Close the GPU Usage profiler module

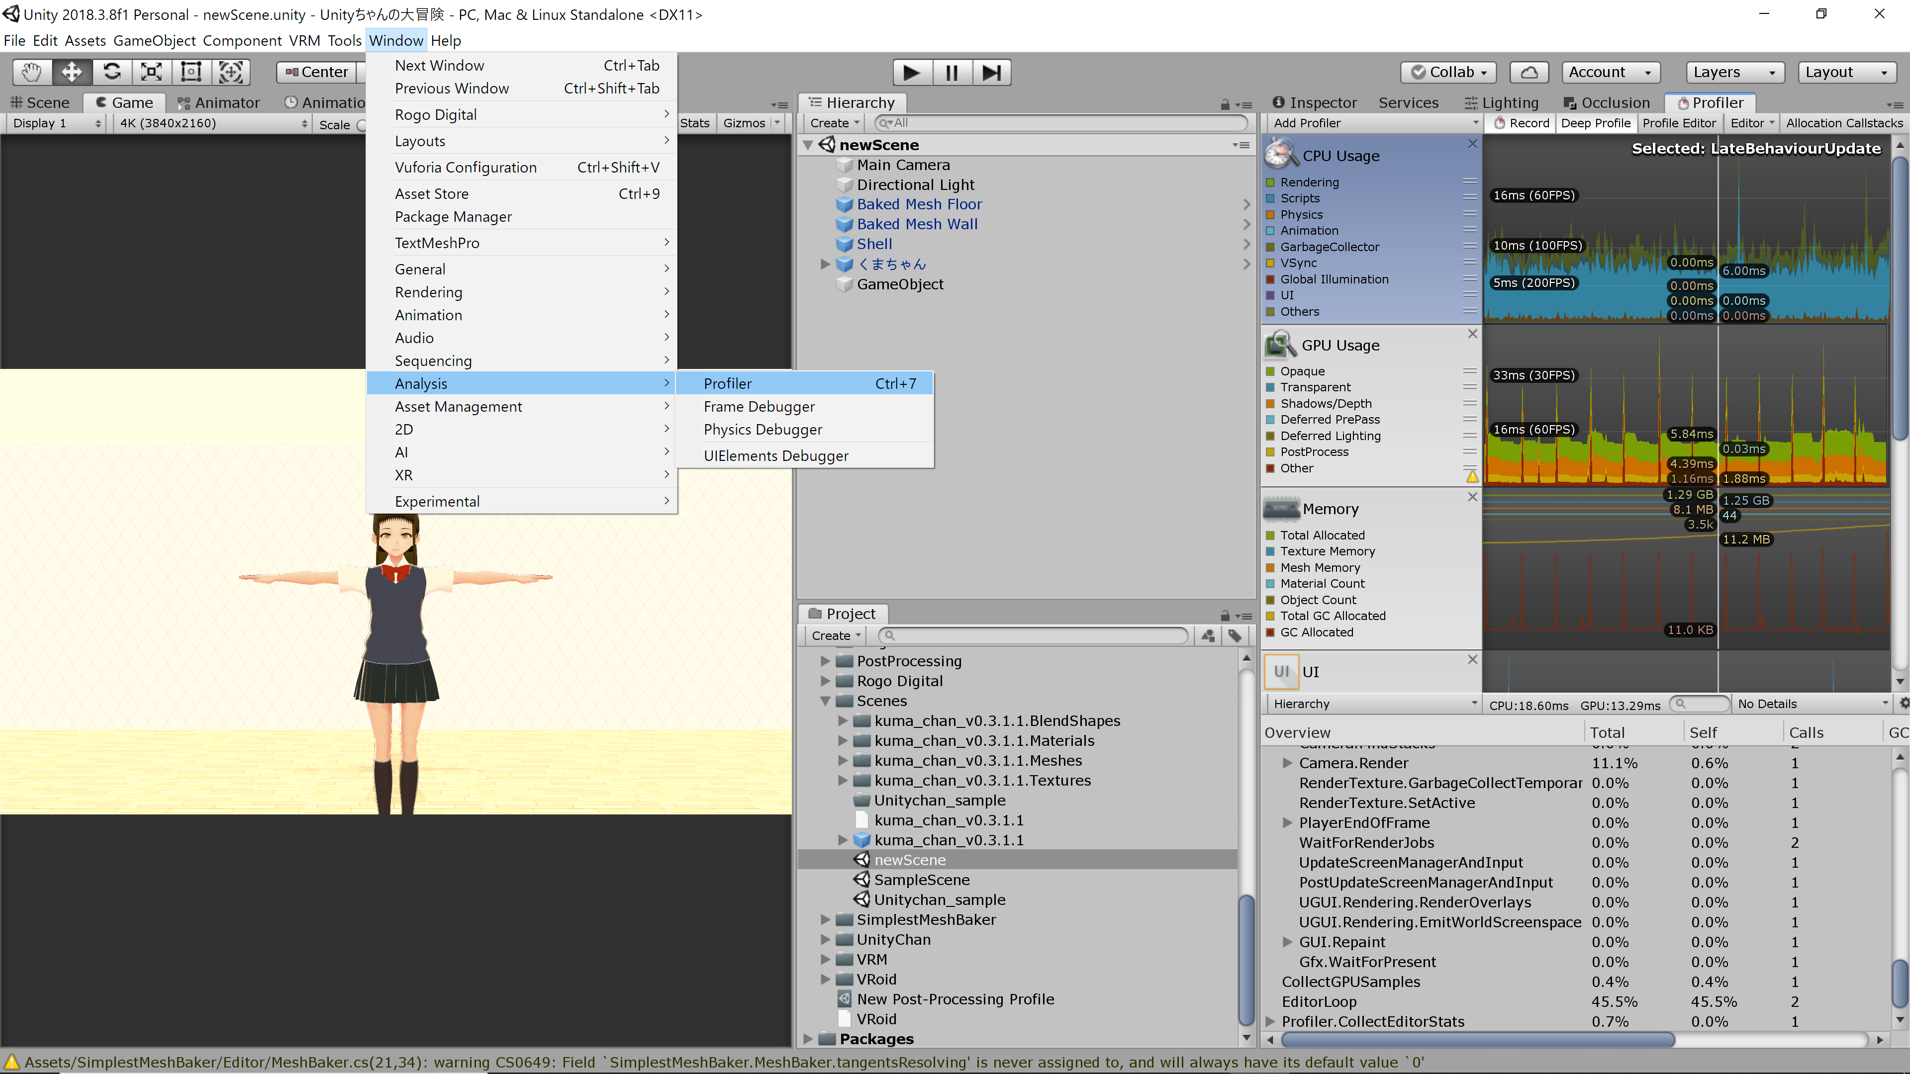pyautogui.click(x=1472, y=334)
